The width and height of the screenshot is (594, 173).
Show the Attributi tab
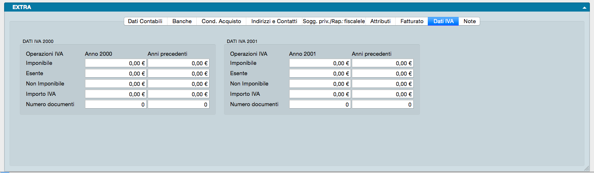coord(380,21)
